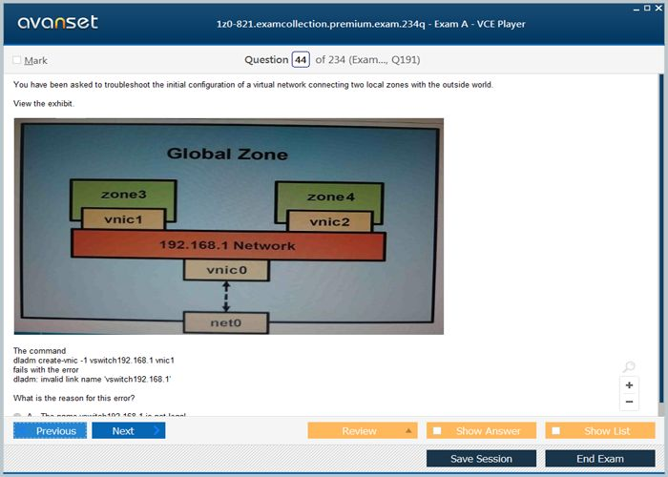668x477 pixels.
Task: Click the magnifier zoom reset icon
Action: 629,367
